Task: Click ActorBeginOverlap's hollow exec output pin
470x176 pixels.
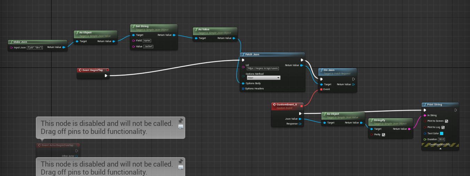Action: tap(77, 151)
